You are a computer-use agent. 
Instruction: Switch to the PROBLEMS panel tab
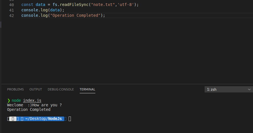[x=15, y=89]
